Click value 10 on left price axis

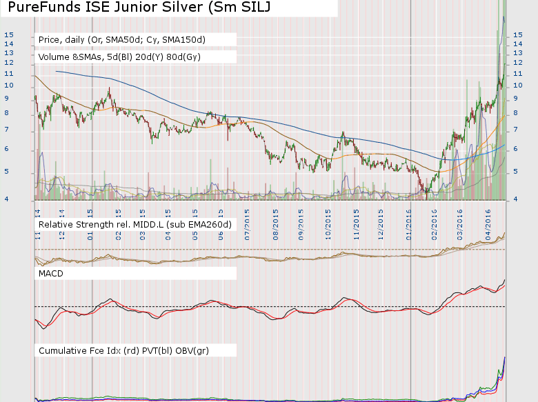tap(9, 85)
